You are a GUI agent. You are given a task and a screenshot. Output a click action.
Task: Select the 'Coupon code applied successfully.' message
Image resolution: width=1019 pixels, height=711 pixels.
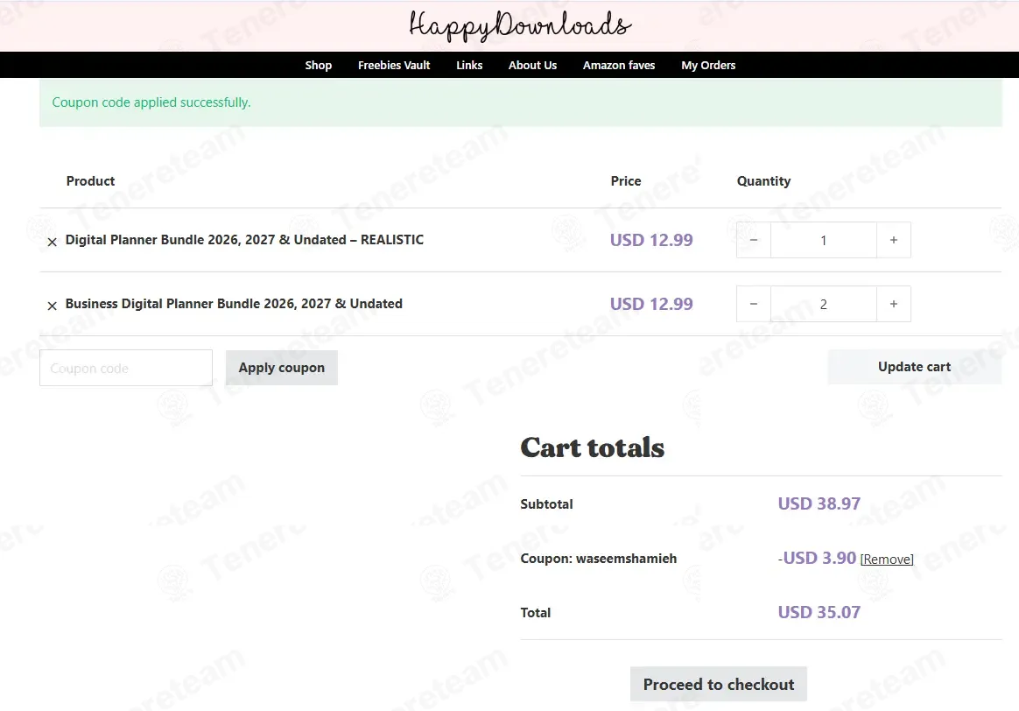[x=151, y=102]
